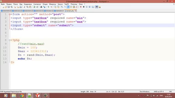
Task: Click the Close All toolbar icon
Action: pyautogui.click(x=17, y=7)
